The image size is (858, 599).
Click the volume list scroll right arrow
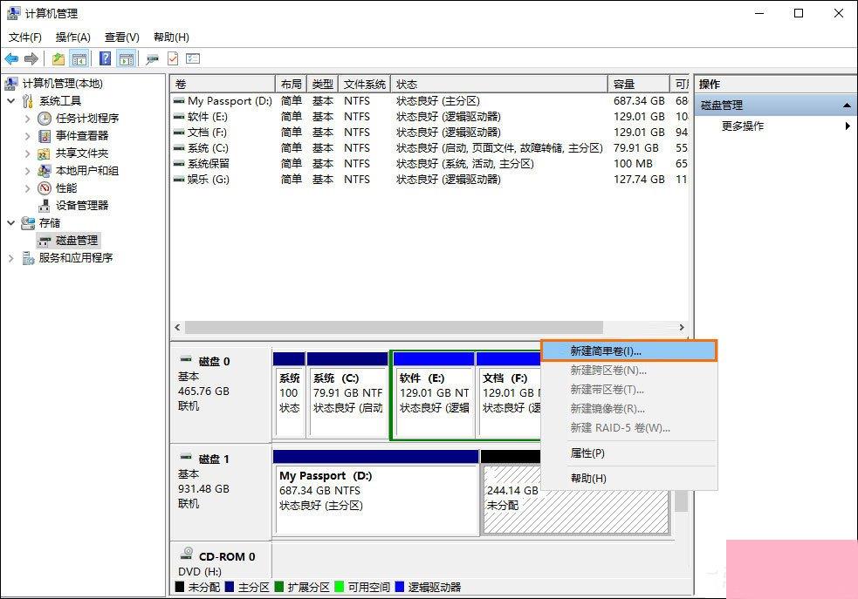point(682,327)
